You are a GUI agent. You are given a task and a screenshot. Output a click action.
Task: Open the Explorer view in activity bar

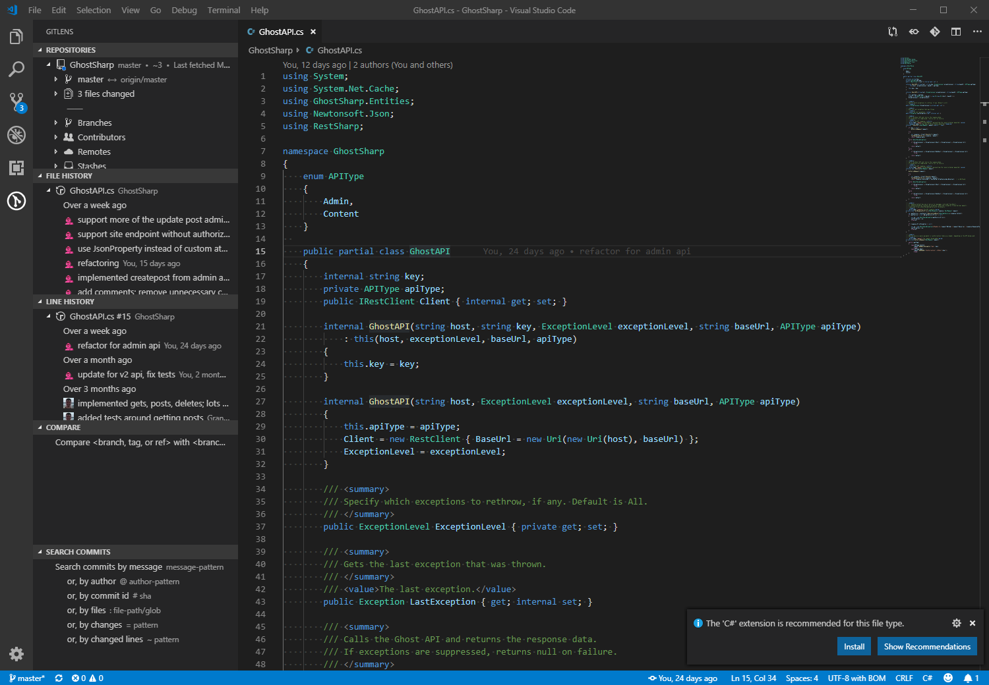[16, 36]
